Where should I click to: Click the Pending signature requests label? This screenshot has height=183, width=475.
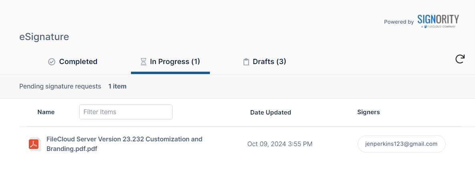[x=60, y=86]
